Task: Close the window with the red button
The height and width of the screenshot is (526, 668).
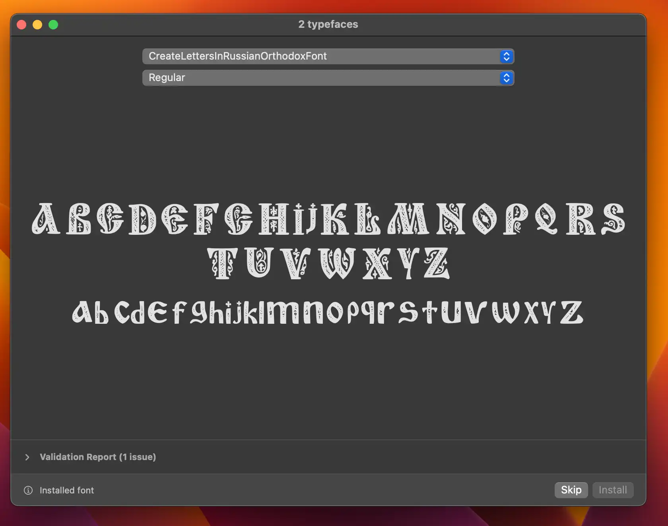Action: coord(22,25)
